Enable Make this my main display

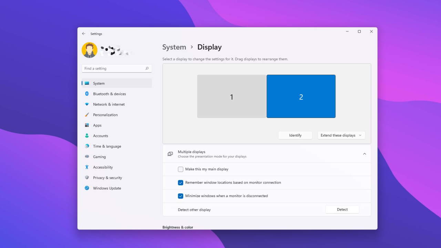click(181, 169)
